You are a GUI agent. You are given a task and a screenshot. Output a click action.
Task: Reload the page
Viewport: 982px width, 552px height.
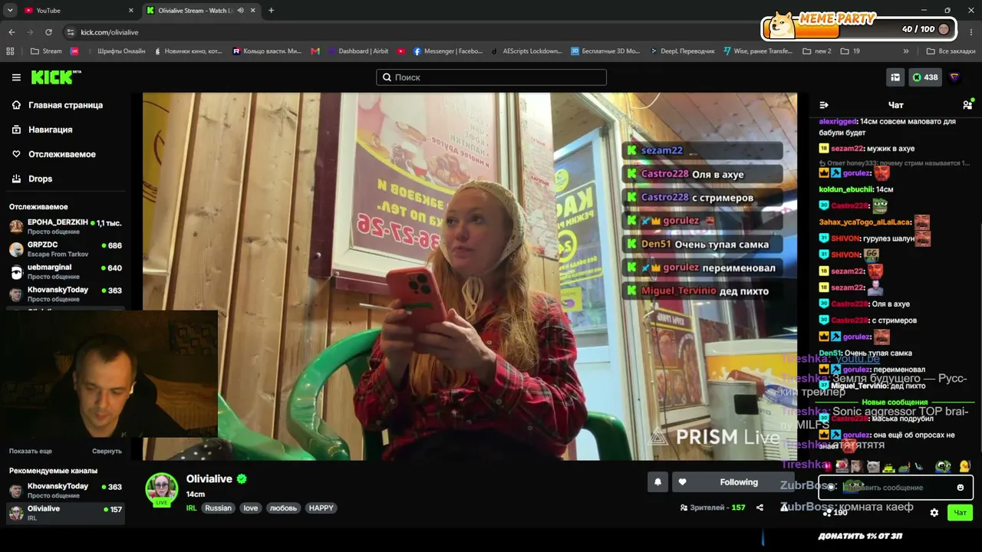[x=48, y=32]
